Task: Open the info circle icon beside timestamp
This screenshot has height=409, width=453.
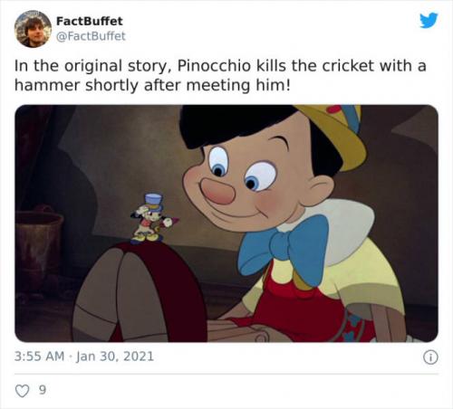Action: point(430,357)
